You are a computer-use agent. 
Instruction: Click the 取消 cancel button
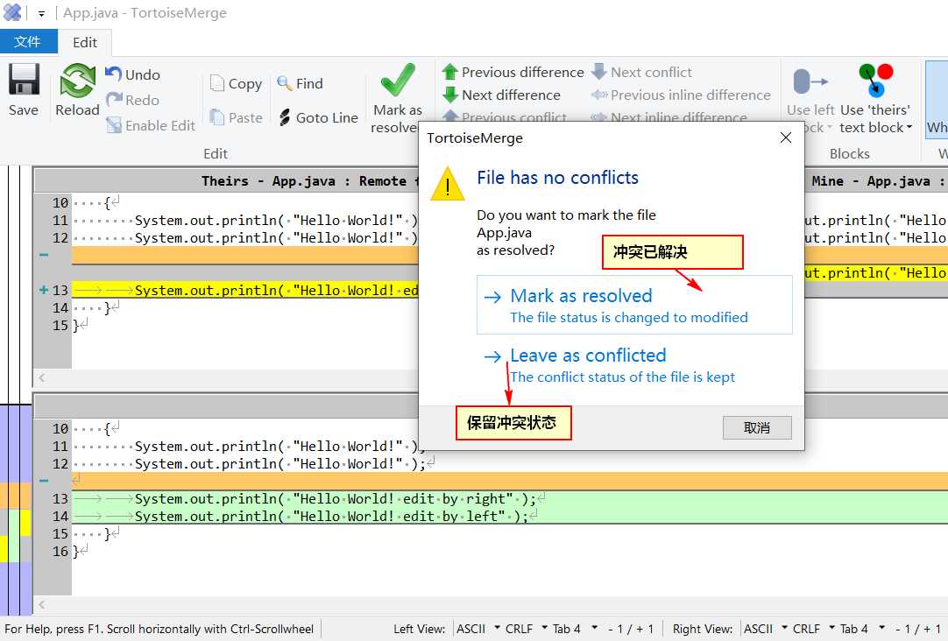click(757, 427)
